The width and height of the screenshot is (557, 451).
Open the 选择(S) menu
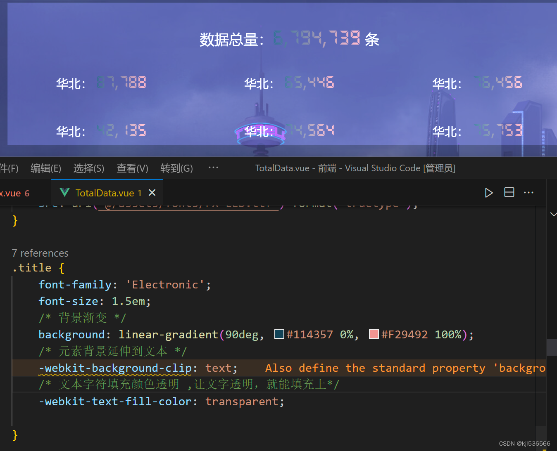[89, 168]
